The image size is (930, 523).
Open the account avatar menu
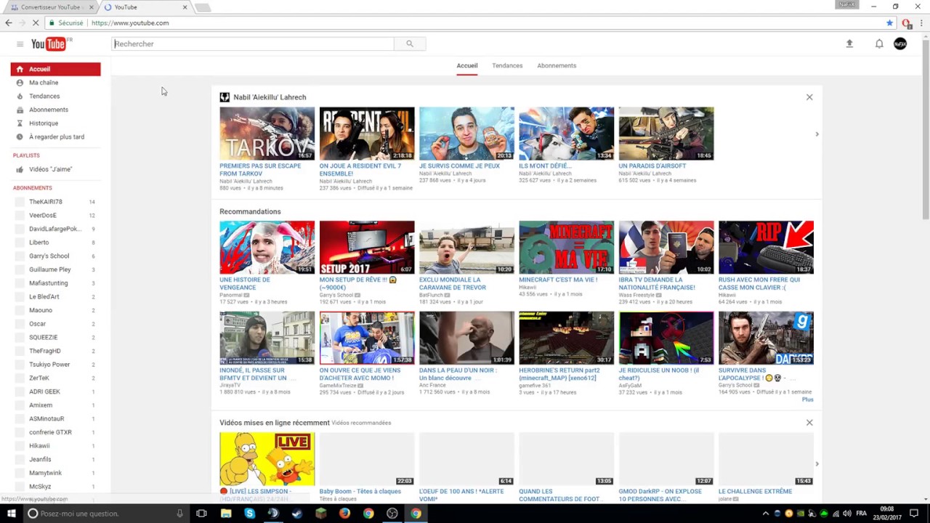click(x=900, y=44)
